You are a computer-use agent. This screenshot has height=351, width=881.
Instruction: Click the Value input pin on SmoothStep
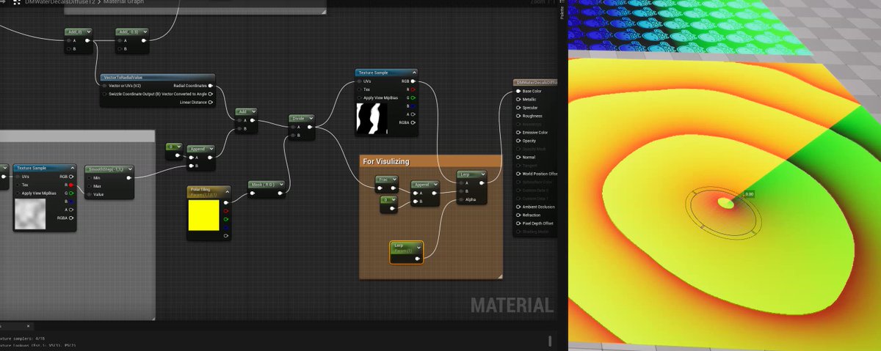coord(90,194)
